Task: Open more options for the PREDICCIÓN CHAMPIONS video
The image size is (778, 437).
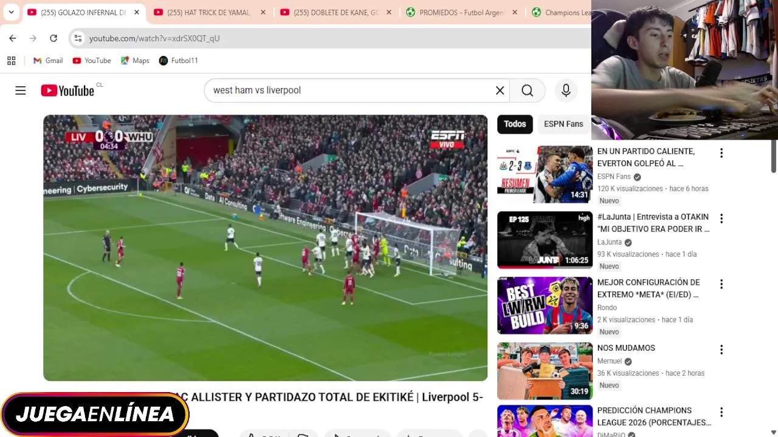Action: [721, 413]
